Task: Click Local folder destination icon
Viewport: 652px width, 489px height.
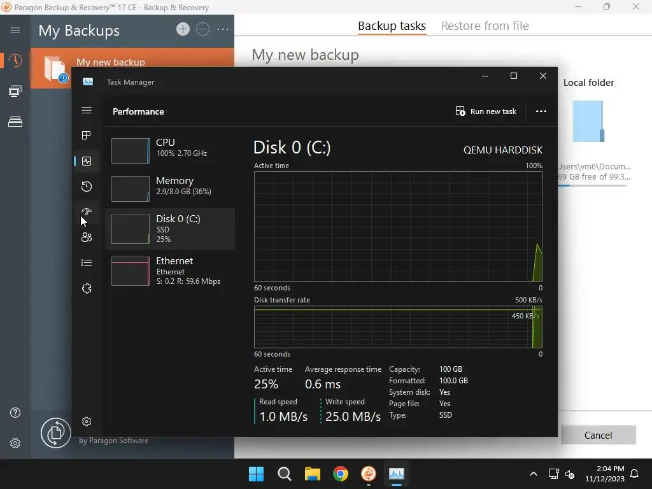Action: (x=588, y=122)
